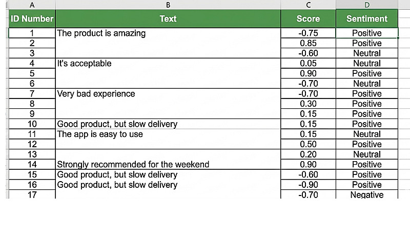This screenshot has width=410, height=236.
Task: Click the score cell showing 0.50
Action: click(x=308, y=145)
